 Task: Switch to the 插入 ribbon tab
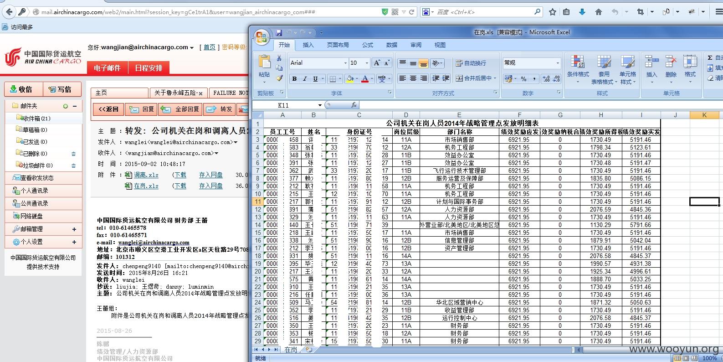(x=308, y=45)
